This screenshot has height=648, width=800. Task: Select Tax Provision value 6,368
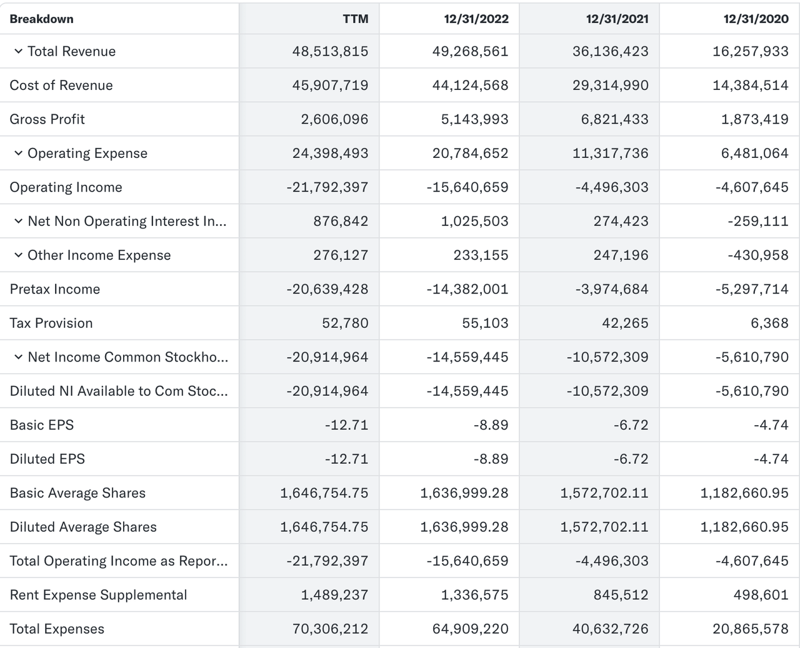[x=769, y=323]
